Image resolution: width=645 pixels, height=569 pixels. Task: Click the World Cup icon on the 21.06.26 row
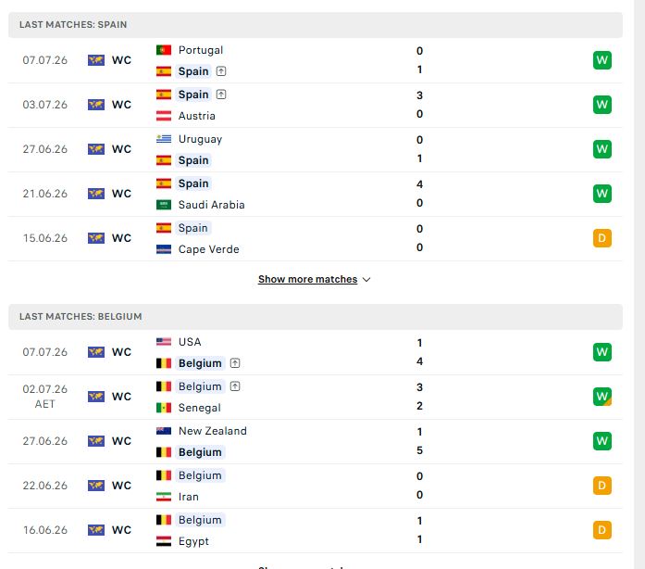pyautogui.click(x=96, y=194)
